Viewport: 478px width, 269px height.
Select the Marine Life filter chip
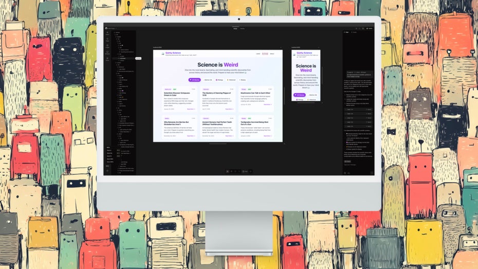(208, 80)
